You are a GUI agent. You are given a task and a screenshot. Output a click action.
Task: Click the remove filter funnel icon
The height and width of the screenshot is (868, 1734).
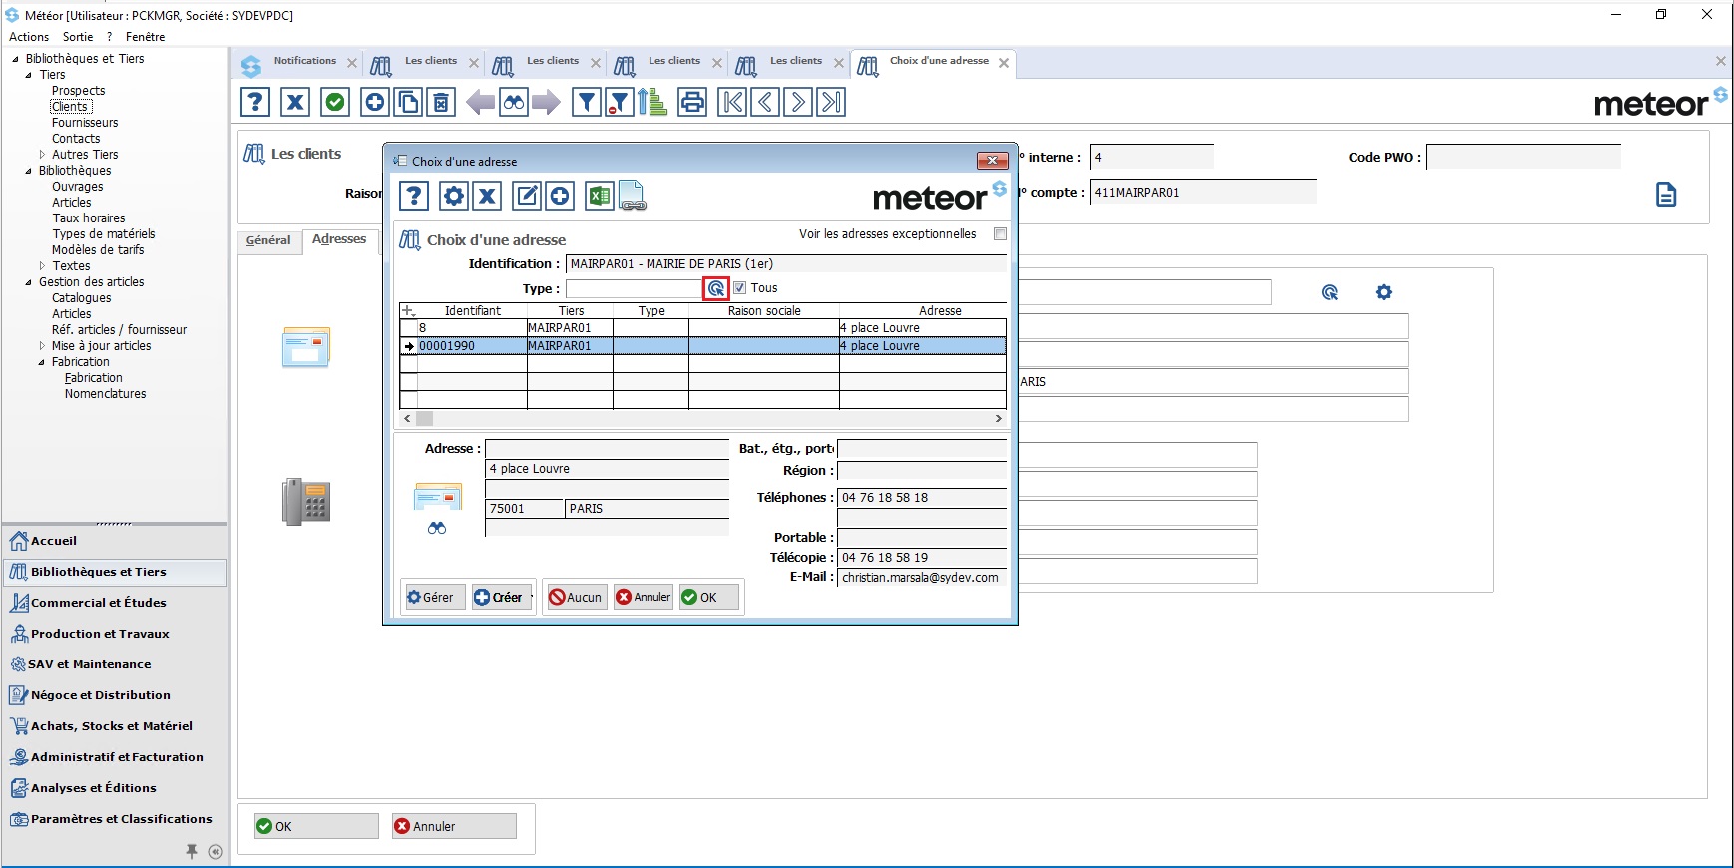pos(620,102)
